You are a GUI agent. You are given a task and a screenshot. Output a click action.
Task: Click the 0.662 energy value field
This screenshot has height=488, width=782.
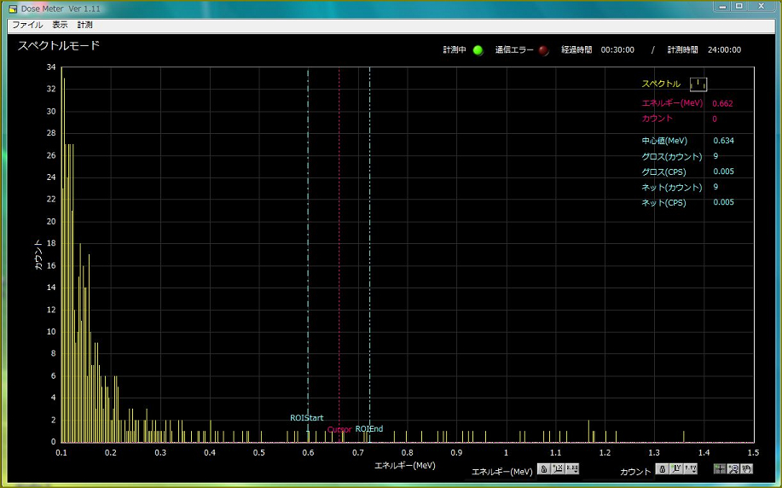(x=722, y=104)
